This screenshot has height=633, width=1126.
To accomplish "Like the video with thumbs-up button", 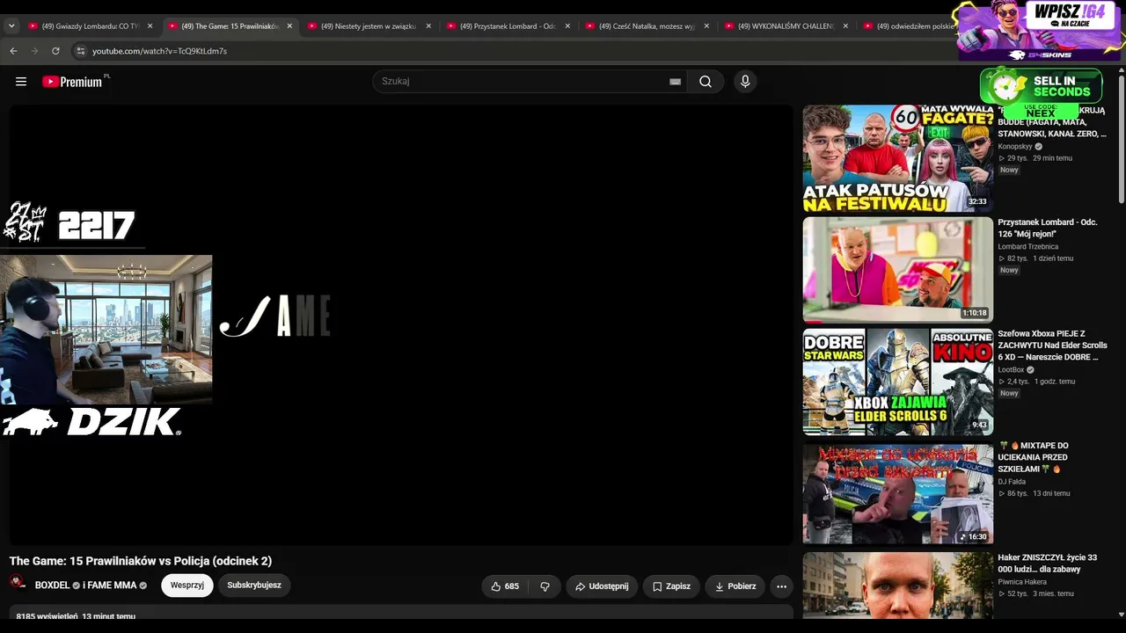I will 505,586.
